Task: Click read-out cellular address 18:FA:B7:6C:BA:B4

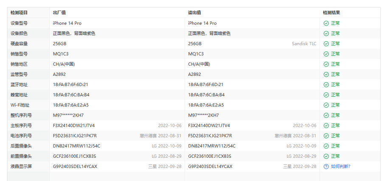Action: coord(206,95)
